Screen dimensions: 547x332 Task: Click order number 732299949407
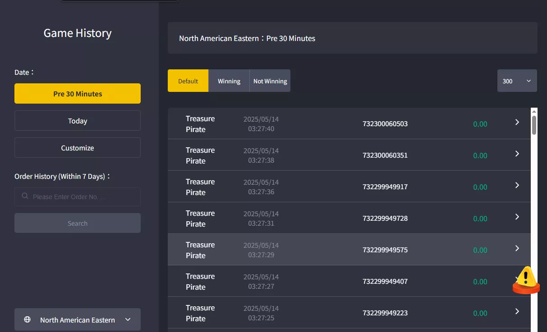385,282
